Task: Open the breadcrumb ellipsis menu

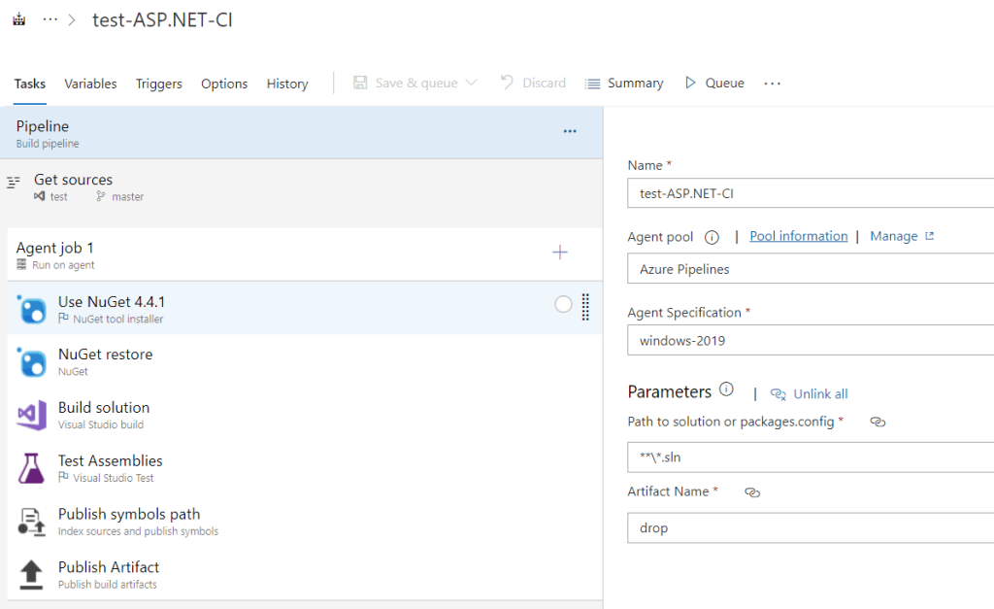Action: [50, 19]
